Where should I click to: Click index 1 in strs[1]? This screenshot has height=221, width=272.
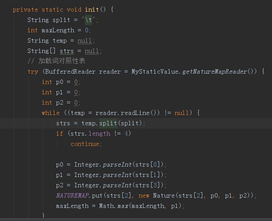pyautogui.click(x=155, y=175)
